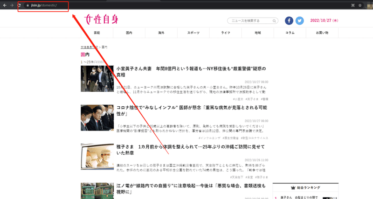Click the magnifier icon in the search box
The image size is (373, 199).
274,21
